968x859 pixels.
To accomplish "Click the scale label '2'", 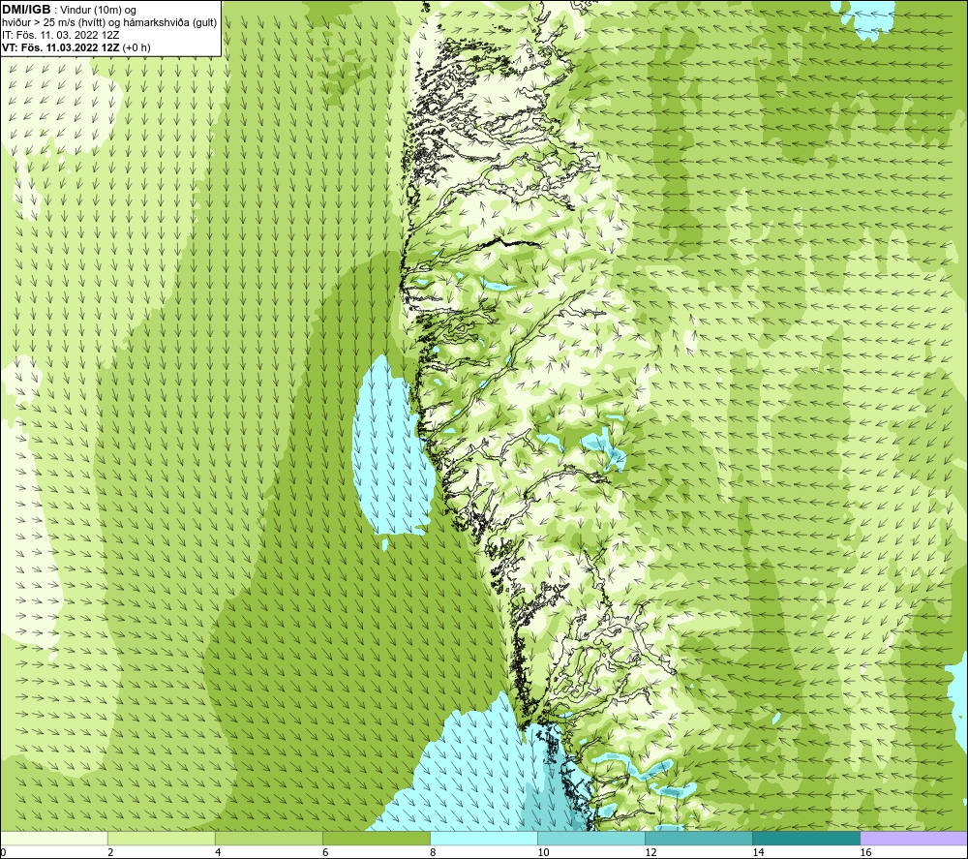I will 110,852.
